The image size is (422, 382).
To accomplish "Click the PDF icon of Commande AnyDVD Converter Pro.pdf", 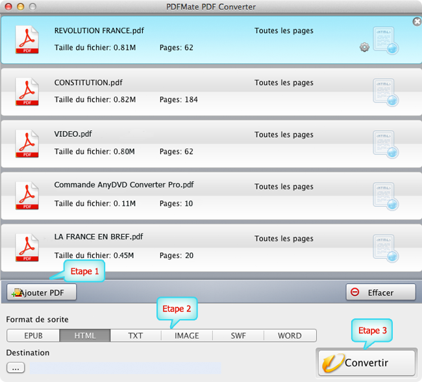I will point(27,195).
